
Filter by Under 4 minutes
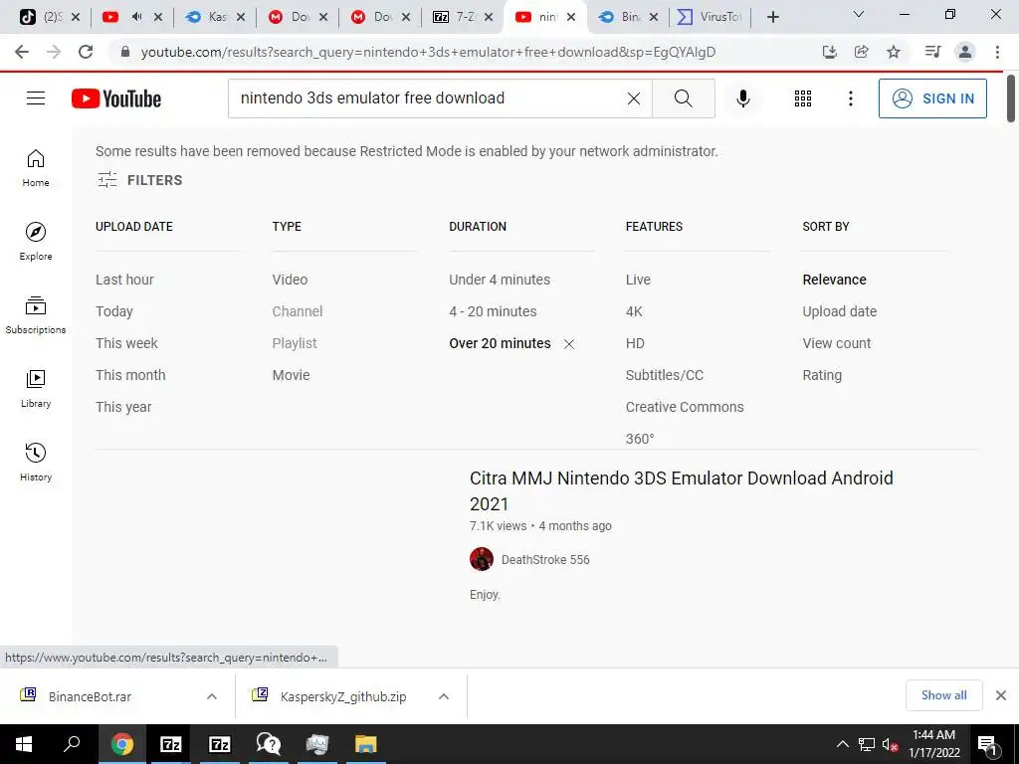pos(500,280)
